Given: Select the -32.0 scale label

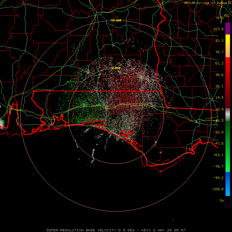Looking at the screenshot, I should tap(218, 132).
